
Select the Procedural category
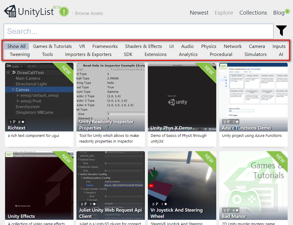[221, 54]
